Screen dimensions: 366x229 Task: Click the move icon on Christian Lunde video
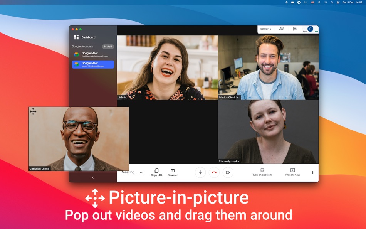(33, 111)
